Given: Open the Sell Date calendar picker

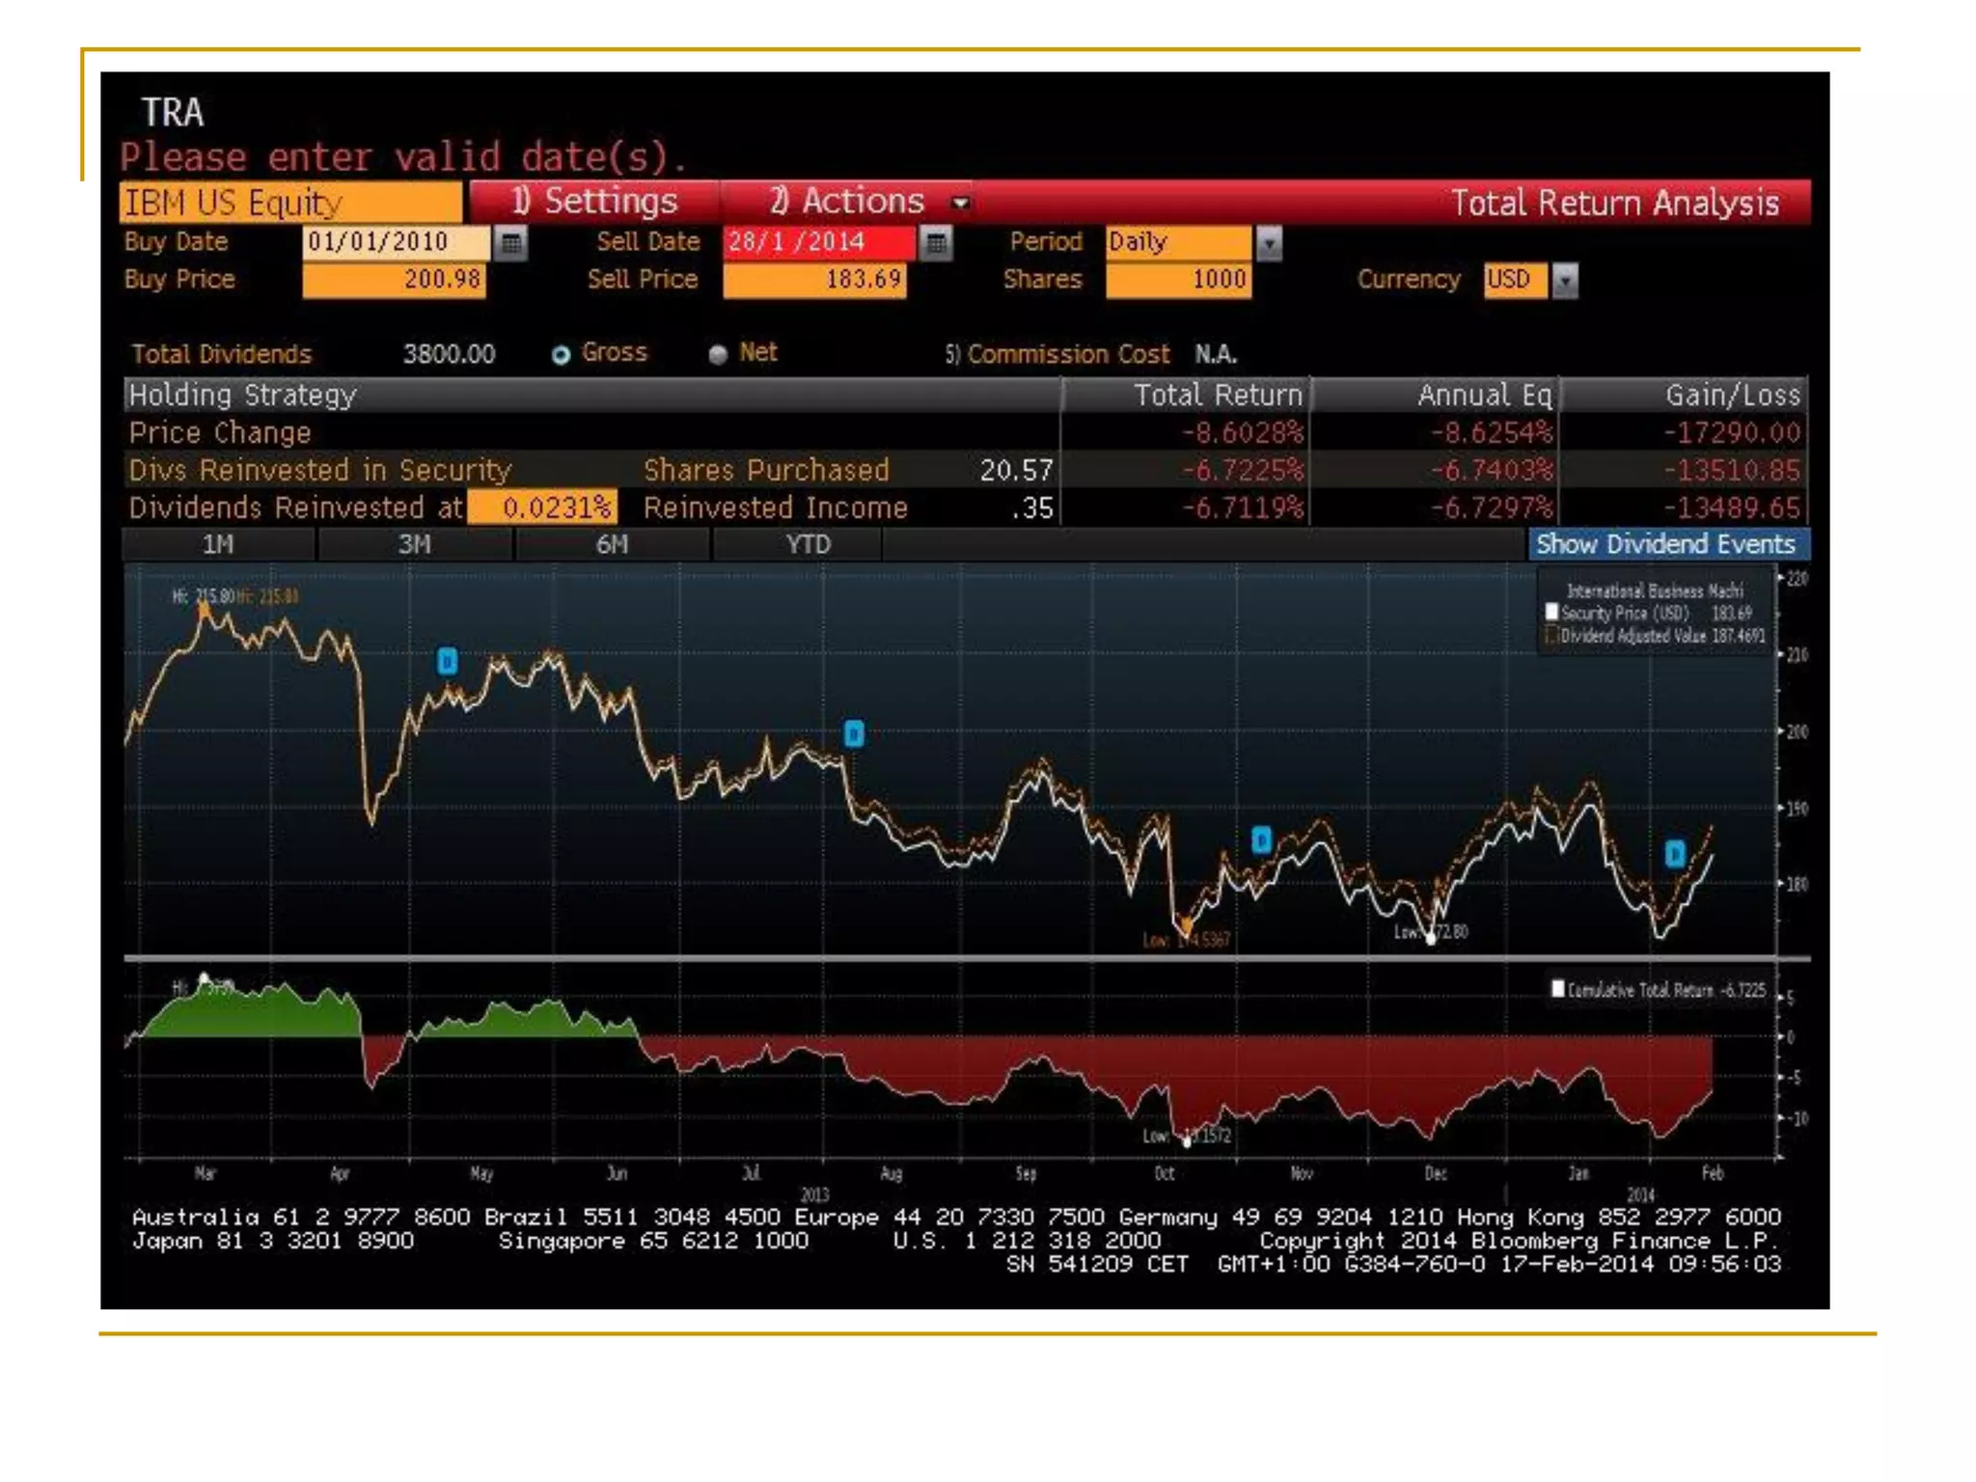Looking at the screenshot, I should [x=935, y=243].
